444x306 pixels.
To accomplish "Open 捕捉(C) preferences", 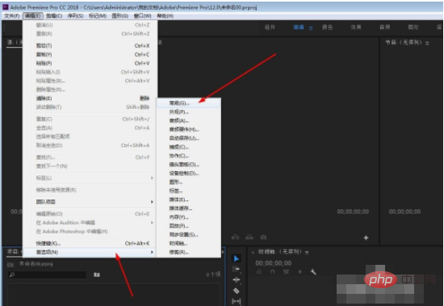I will [189, 147].
